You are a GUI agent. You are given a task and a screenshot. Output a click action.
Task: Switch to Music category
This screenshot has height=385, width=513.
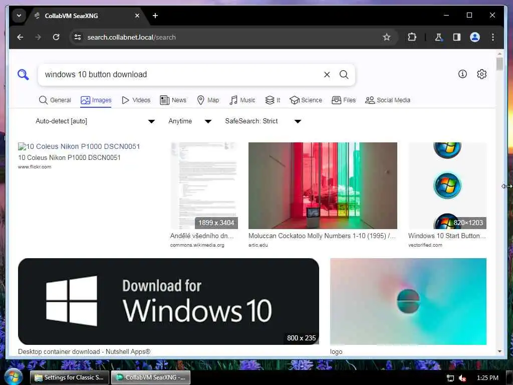[x=242, y=100]
